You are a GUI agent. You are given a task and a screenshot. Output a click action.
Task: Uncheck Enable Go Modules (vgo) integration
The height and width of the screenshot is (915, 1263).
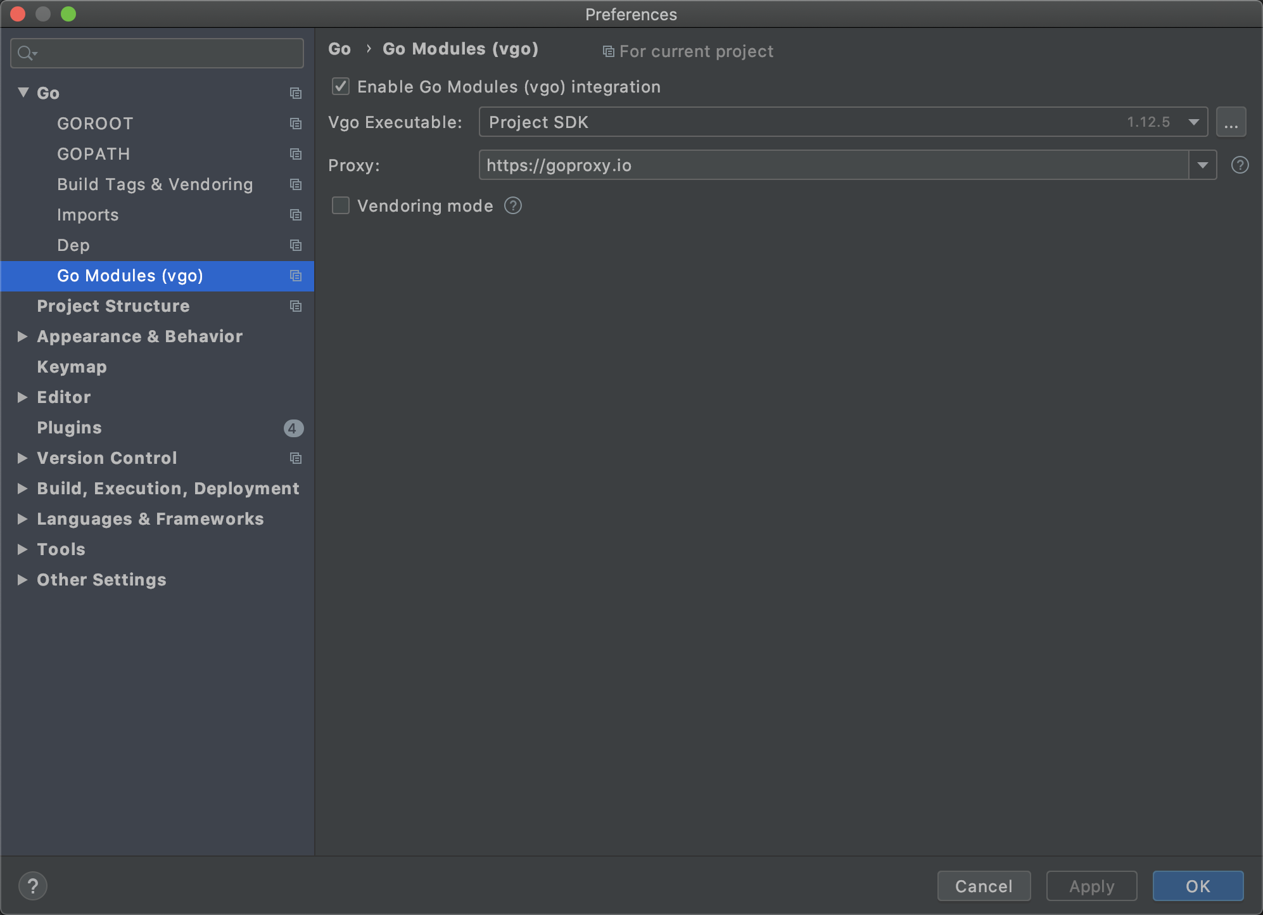click(341, 87)
